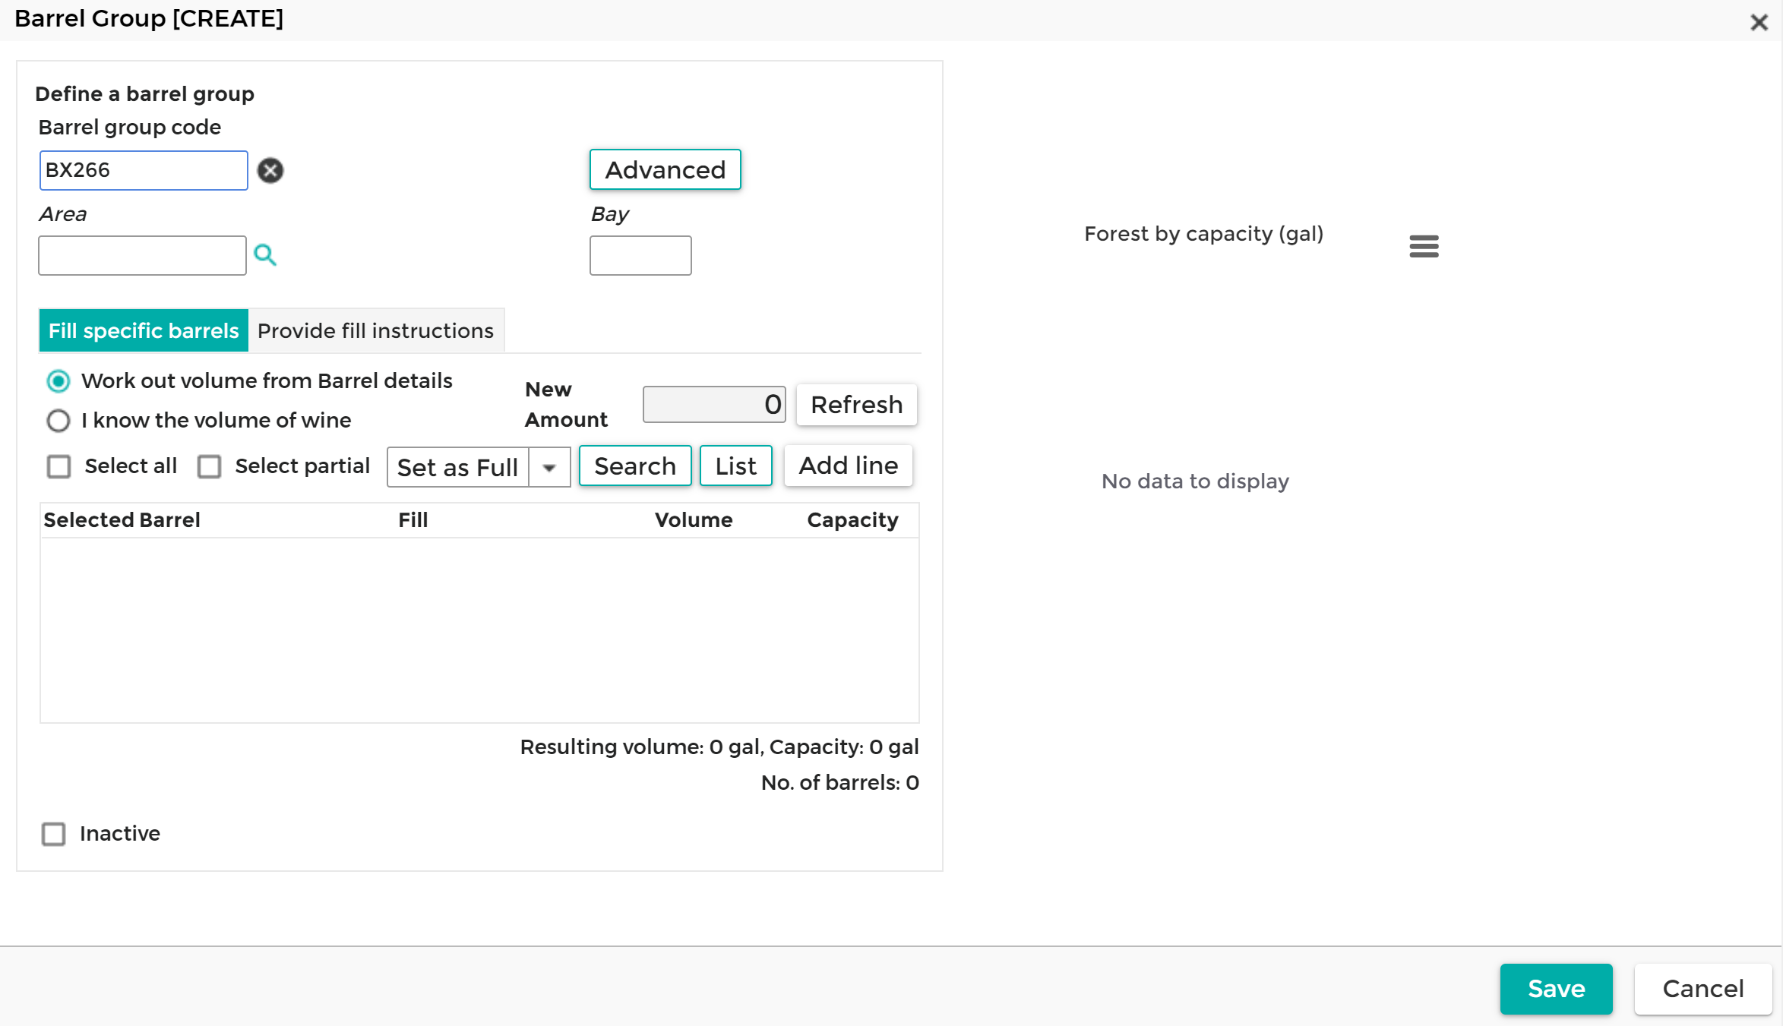The image size is (1783, 1026).
Task: Select Work out volume from Barrel details
Action: coord(58,381)
